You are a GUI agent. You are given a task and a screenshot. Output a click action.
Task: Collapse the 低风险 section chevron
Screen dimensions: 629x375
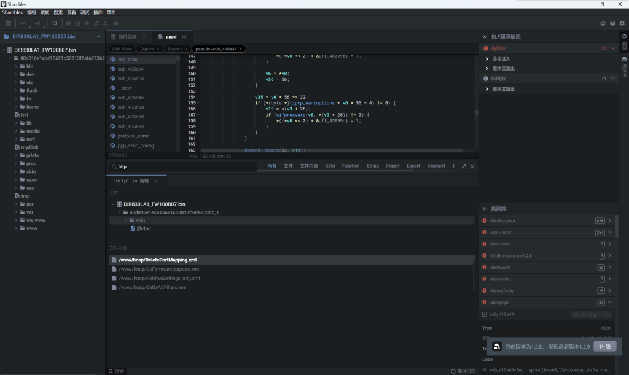point(612,79)
